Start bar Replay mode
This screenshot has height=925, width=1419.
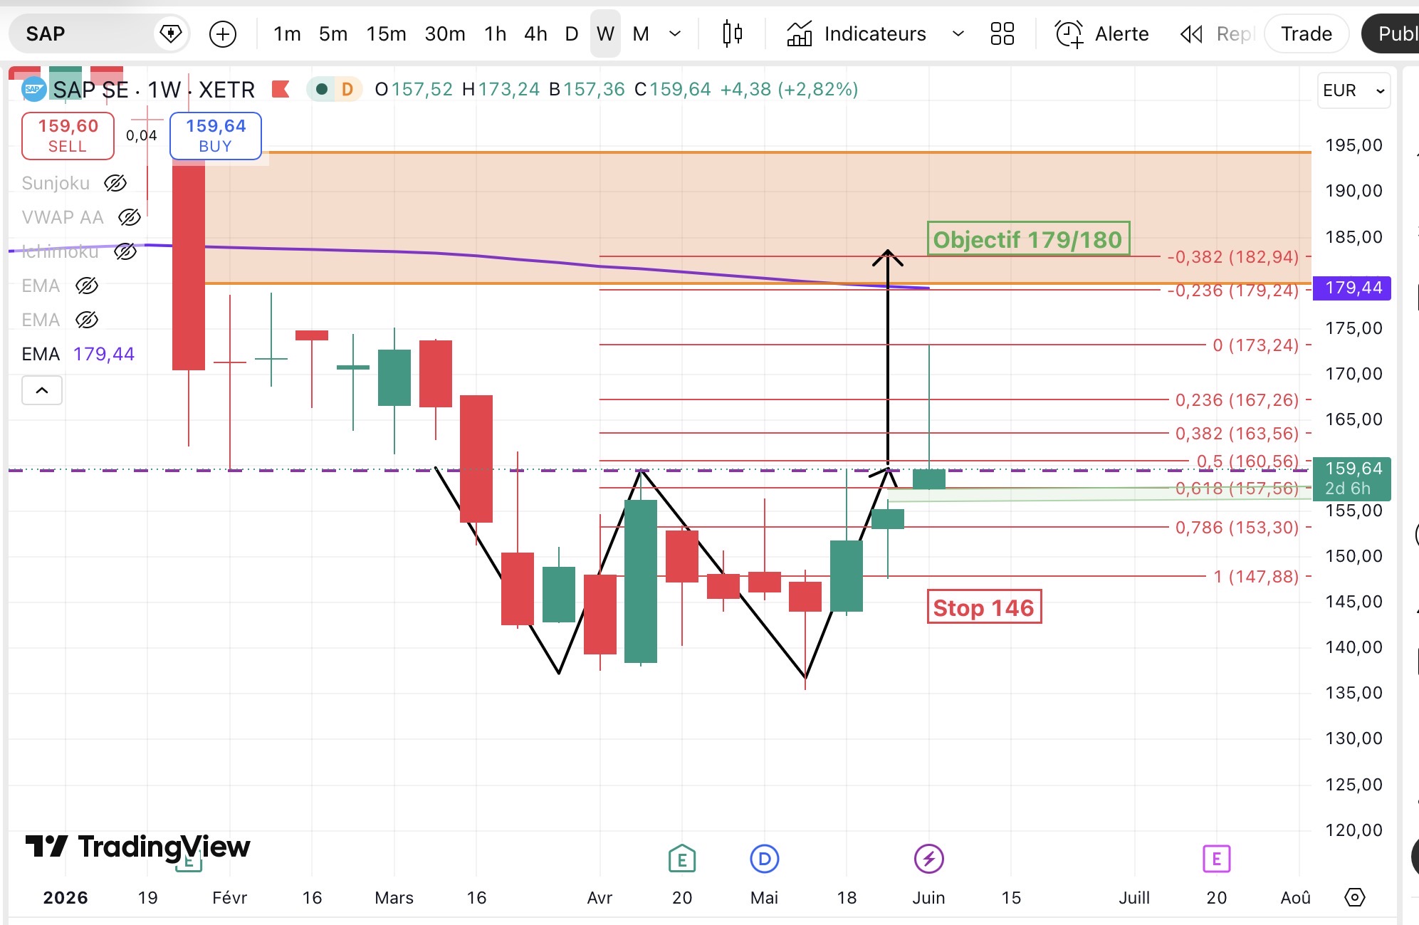tap(1216, 33)
